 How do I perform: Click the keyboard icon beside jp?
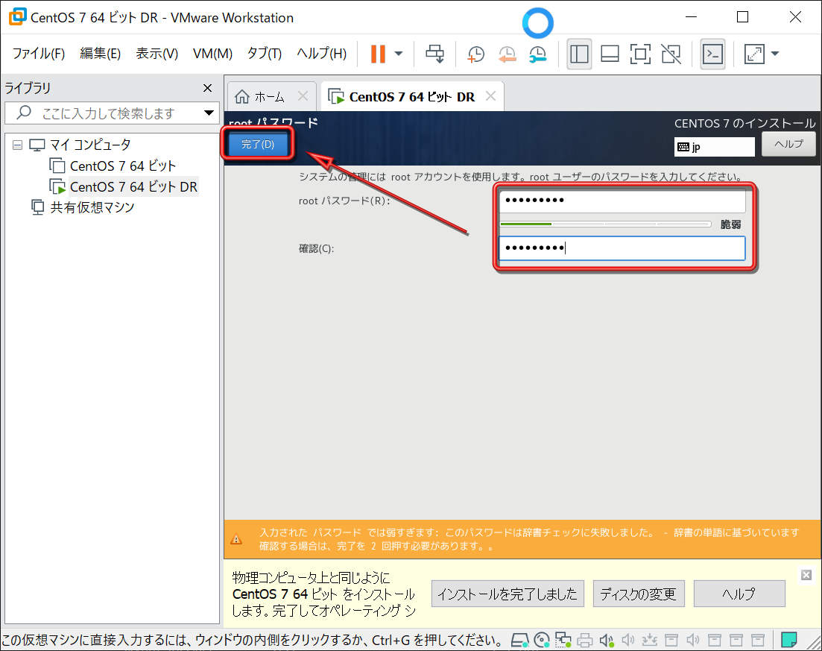click(x=683, y=147)
